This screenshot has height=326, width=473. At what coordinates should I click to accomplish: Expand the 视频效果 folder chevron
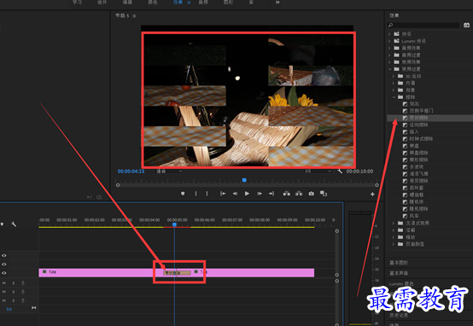(389, 61)
